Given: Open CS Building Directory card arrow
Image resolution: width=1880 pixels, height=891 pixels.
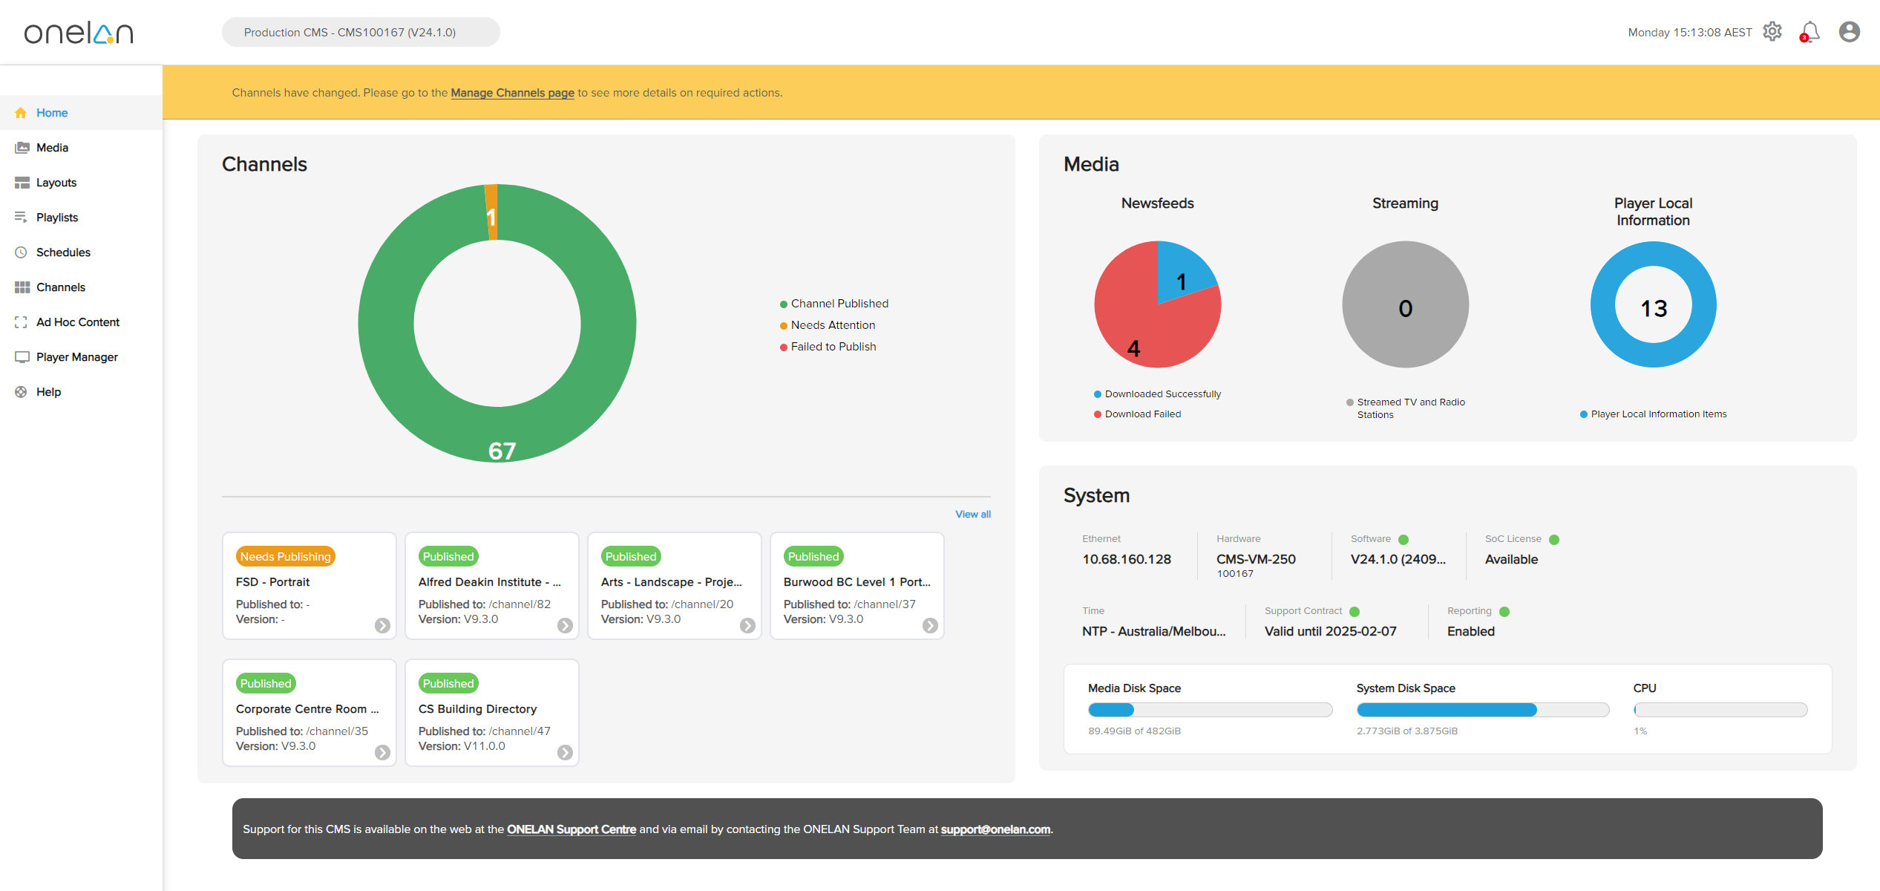Looking at the screenshot, I should point(565,753).
